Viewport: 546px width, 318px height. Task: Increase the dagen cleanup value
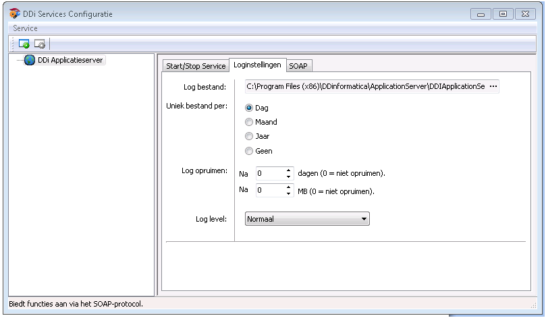point(289,170)
